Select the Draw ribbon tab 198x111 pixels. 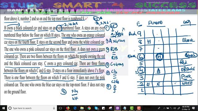pyautogui.click(x=32, y=7)
